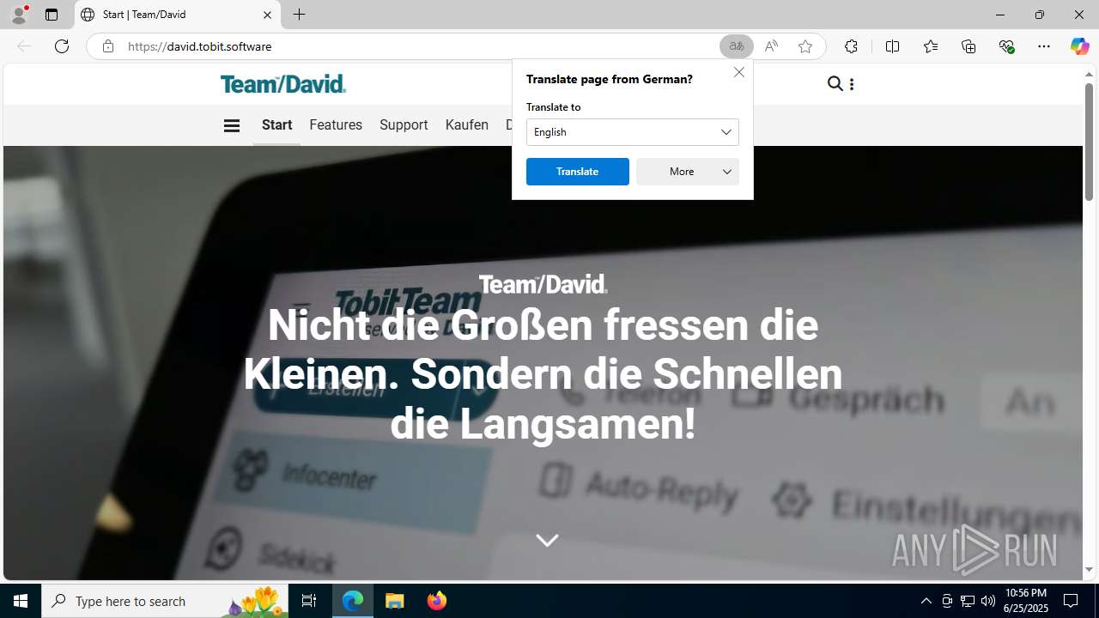Open the notification center
This screenshot has width=1099, height=618.
click(1072, 601)
